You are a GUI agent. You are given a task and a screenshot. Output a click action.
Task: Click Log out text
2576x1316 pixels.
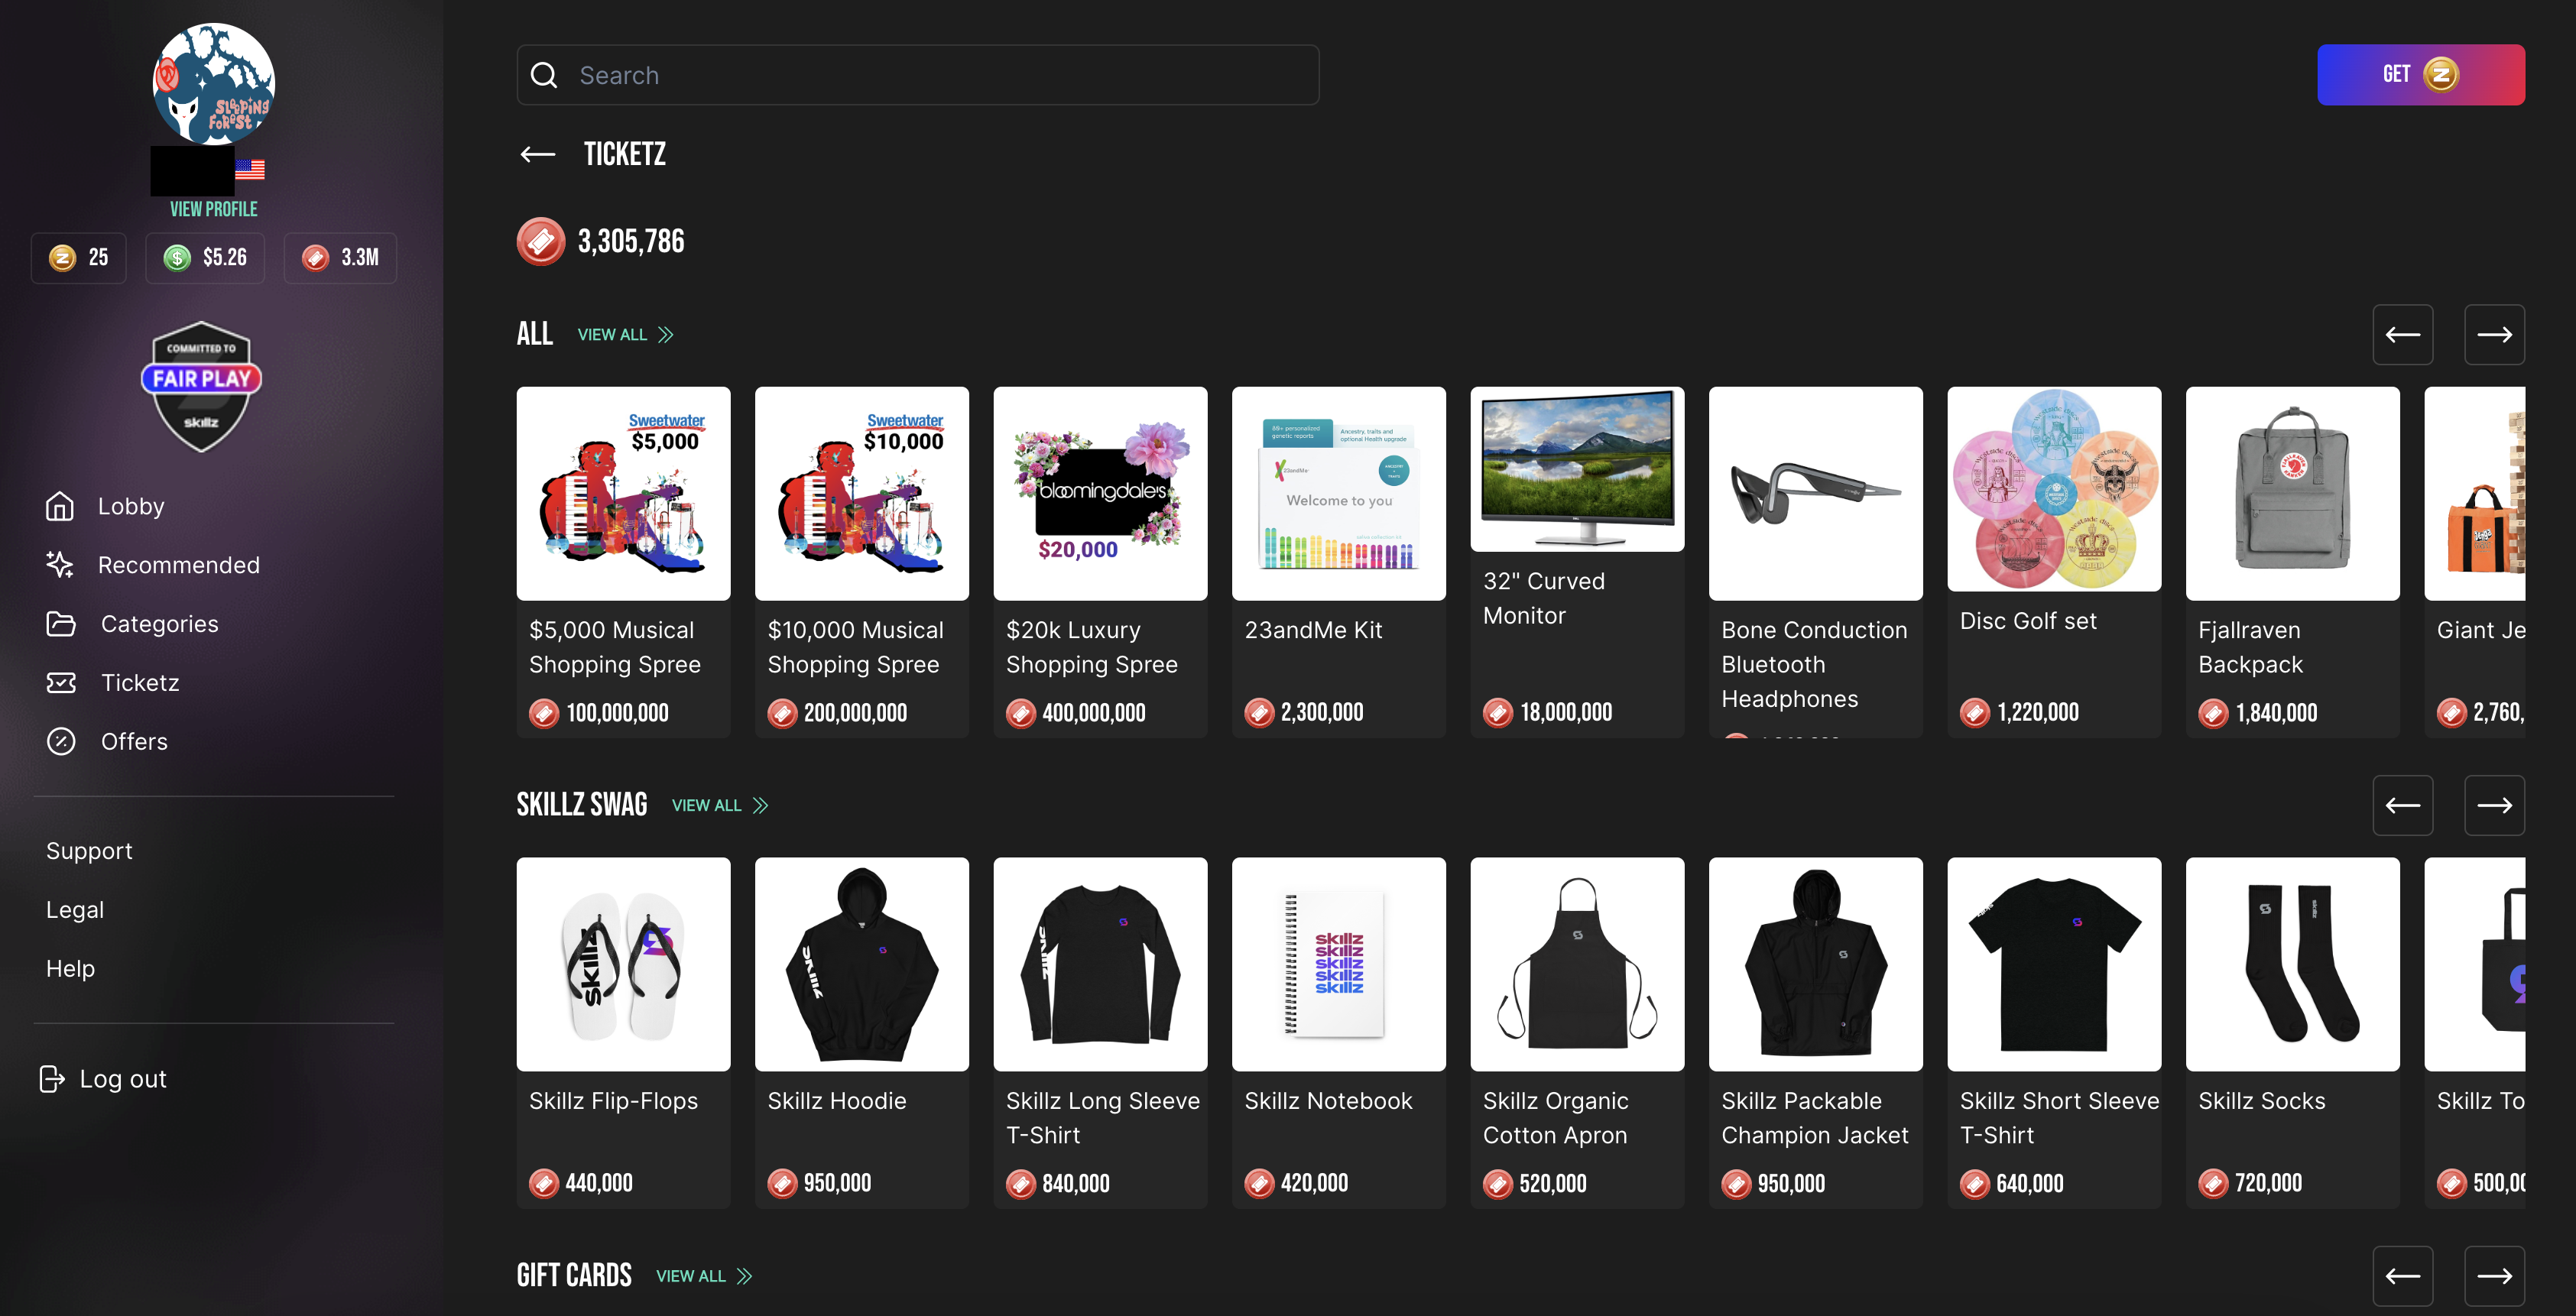(123, 1079)
